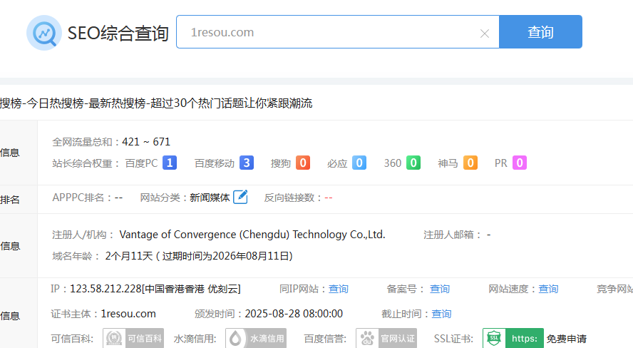Image resolution: width=633 pixels, height=348 pixels.
Task: Open 截止时间 查询 link
Action: [x=441, y=314]
